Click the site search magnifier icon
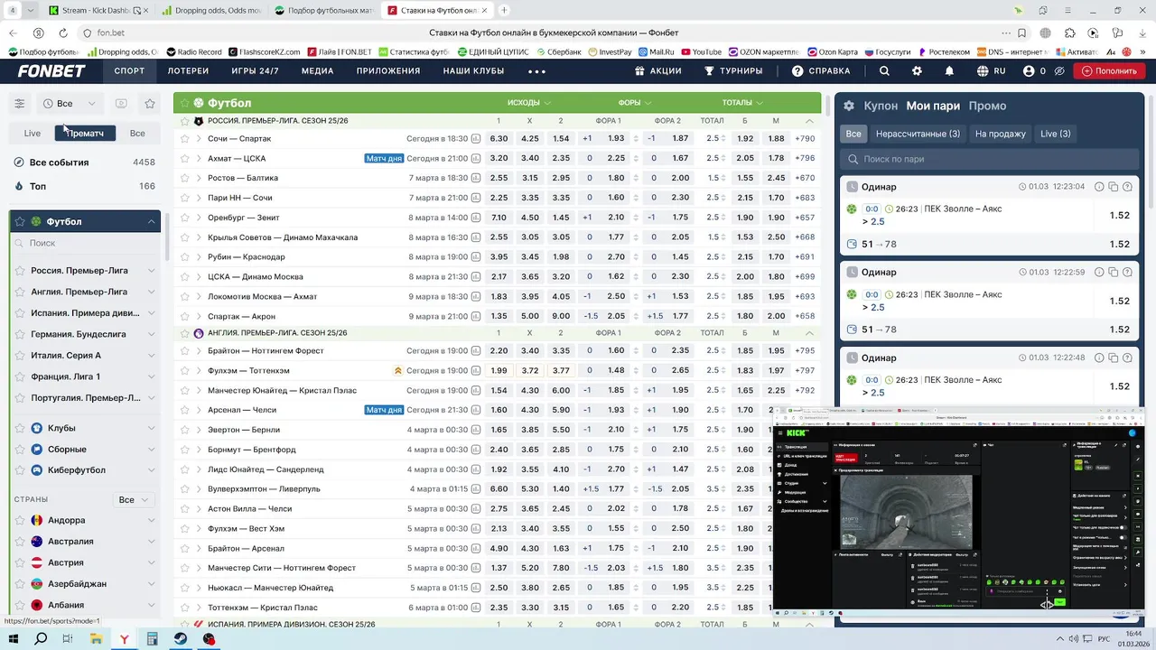This screenshot has height=650, width=1156. 884,70
